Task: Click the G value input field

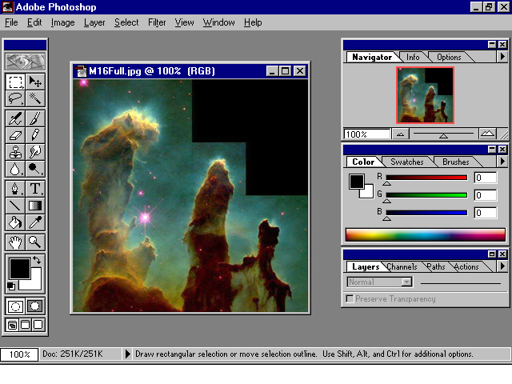Action: [486, 195]
